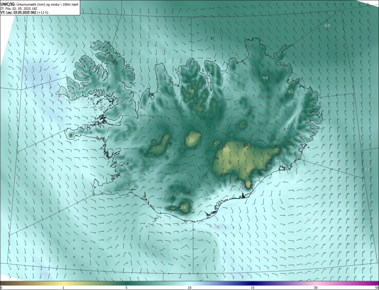Click the 15 tick on the color scale
This screenshot has height=290, width=379.
click(253, 288)
